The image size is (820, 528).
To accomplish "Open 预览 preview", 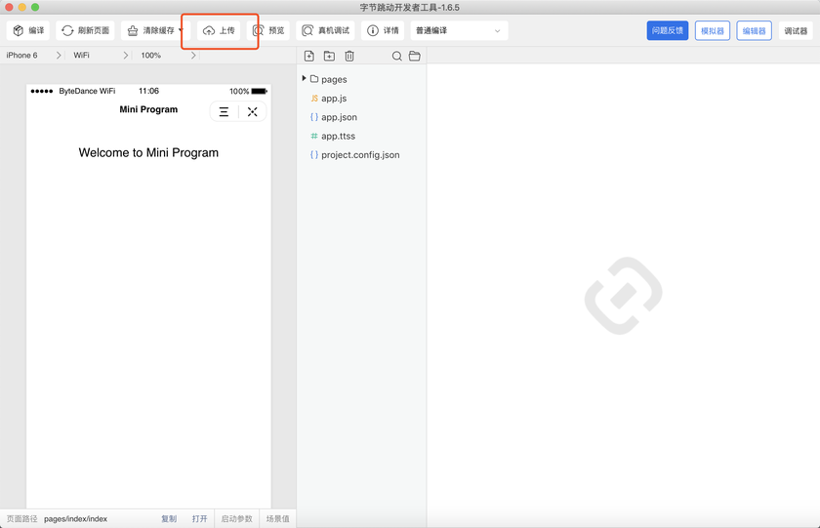I will point(268,30).
